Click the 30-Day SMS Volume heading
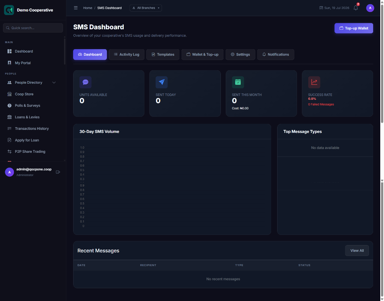Viewport: 384px width, 301px height. pyautogui.click(x=99, y=132)
